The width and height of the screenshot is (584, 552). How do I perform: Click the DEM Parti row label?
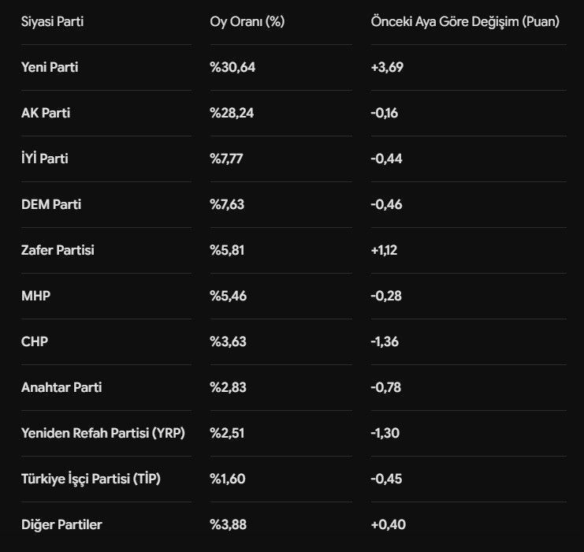pyautogui.click(x=51, y=204)
